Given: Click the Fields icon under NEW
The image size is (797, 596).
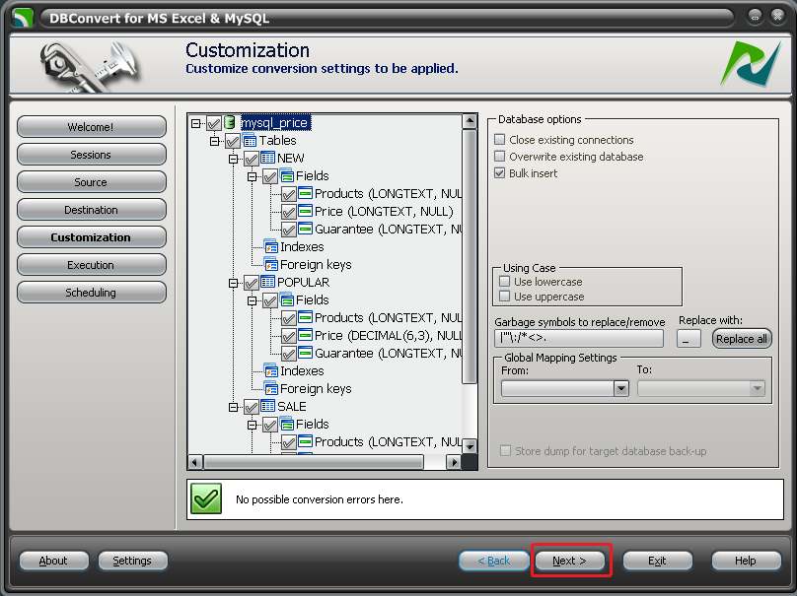Looking at the screenshot, I should point(287,175).
